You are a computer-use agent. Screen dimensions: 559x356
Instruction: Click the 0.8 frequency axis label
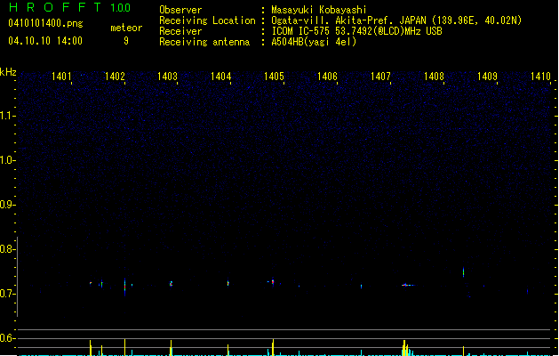[x=7, y=249]
